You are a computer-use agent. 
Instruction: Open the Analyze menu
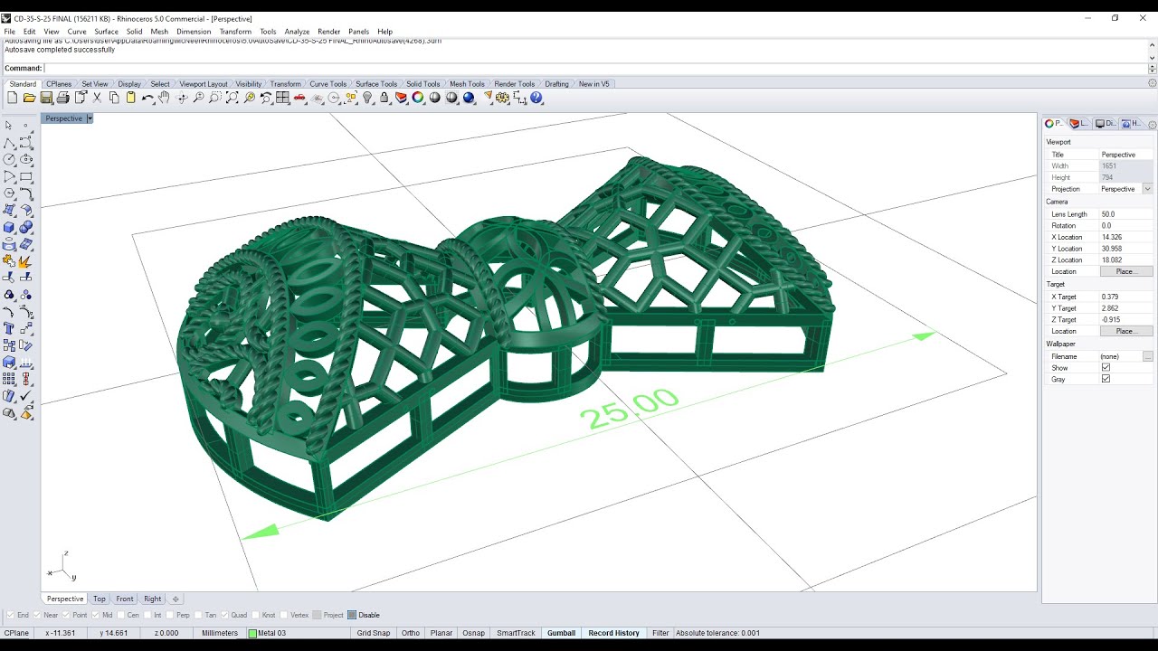297,32
